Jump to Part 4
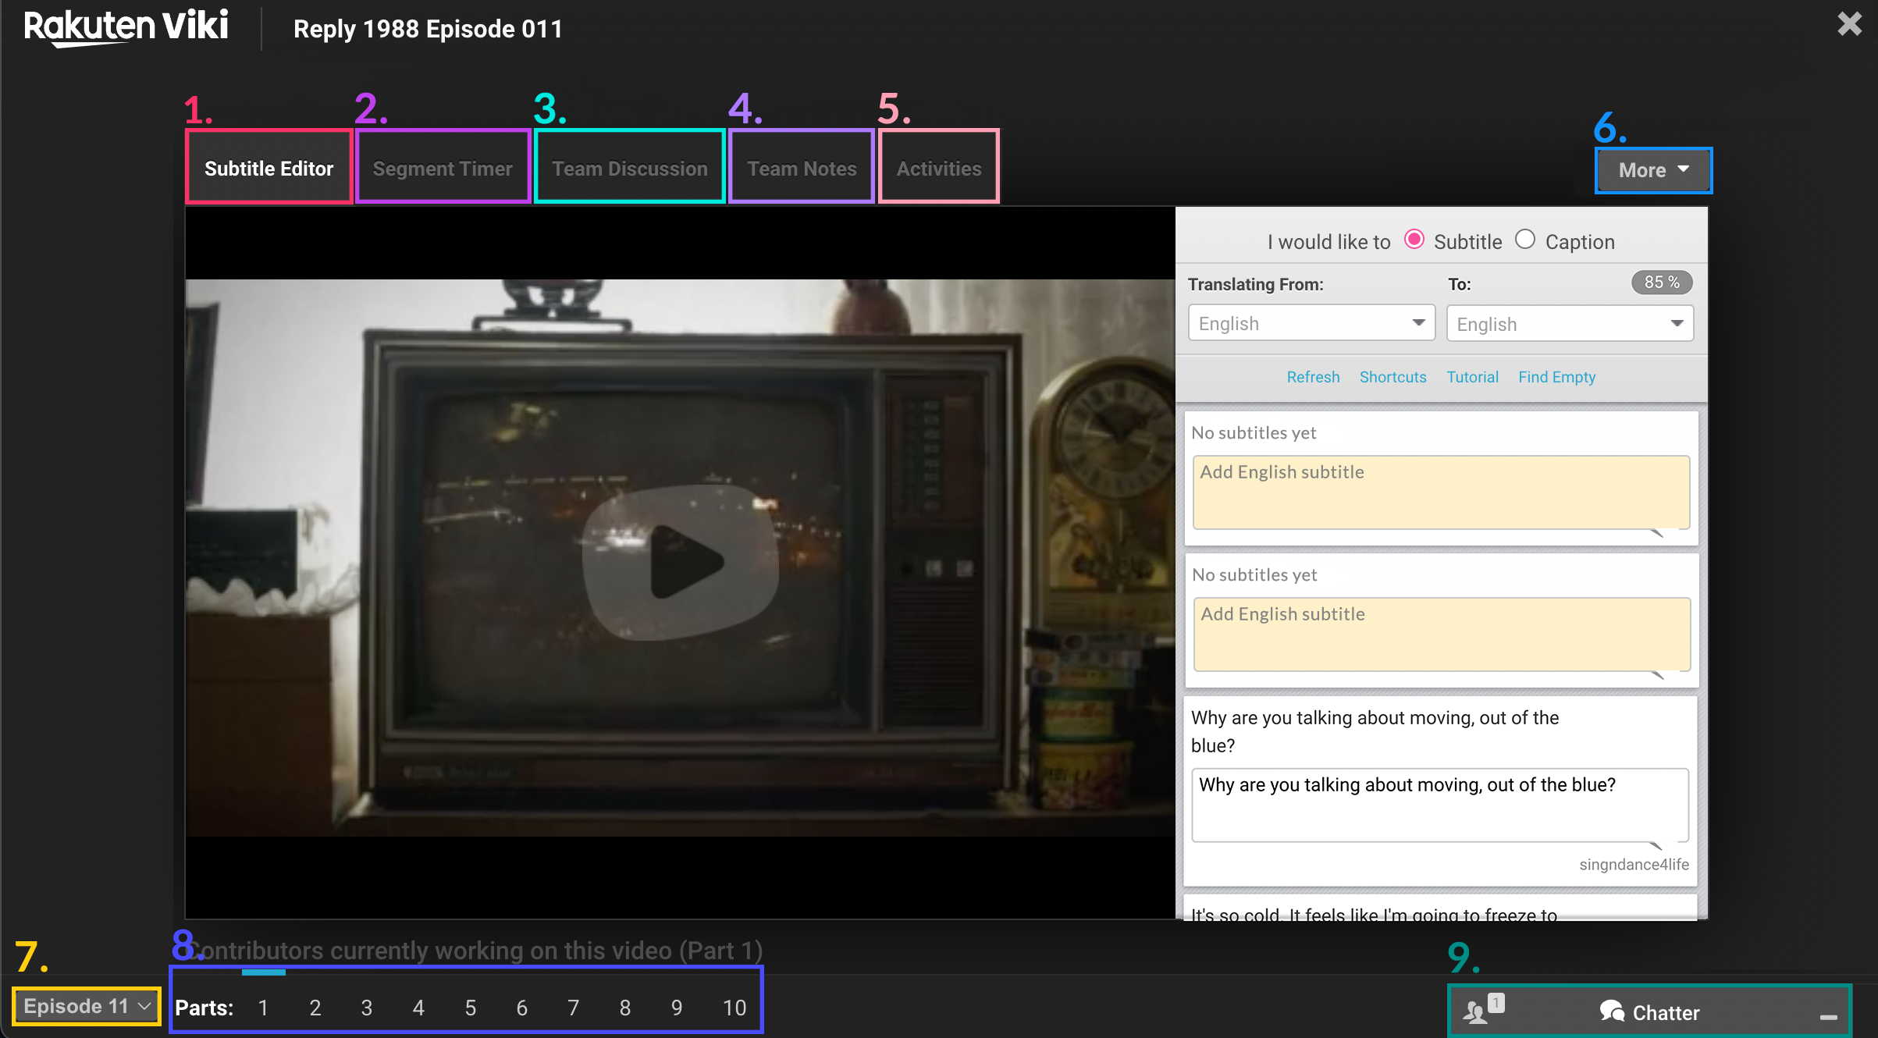Image resolution: width=1878 pixels, height=1038 pixels. point(418,1008)
